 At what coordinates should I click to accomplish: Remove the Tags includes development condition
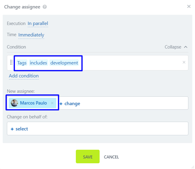[x=184, y=62]
